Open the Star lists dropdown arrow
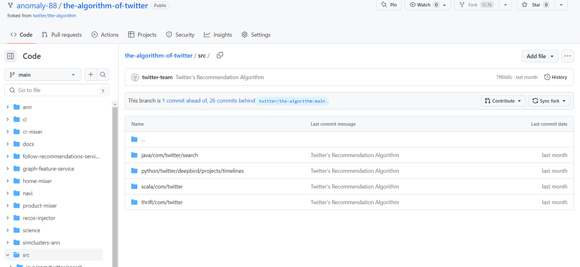 [x=561, y=5]
